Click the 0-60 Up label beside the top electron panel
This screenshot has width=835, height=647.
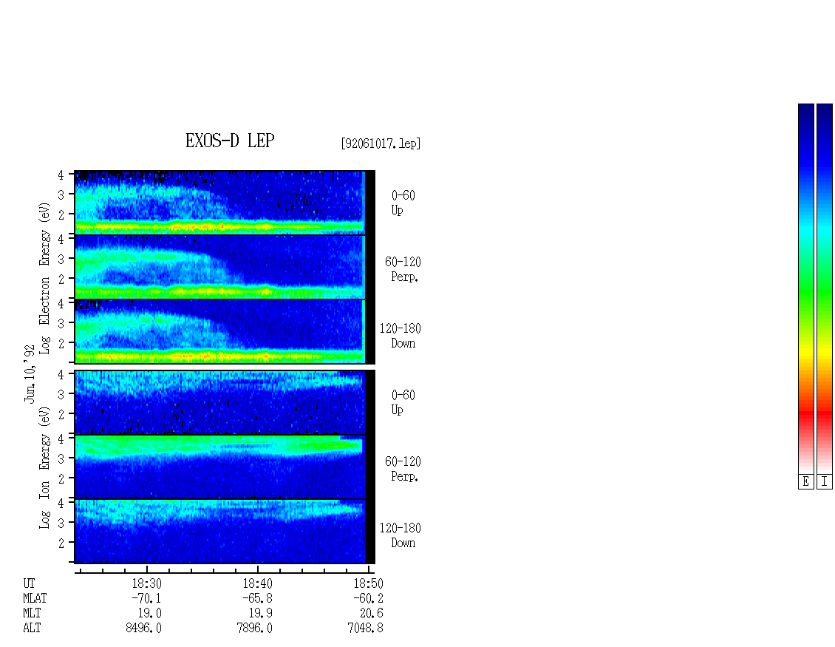pos(403,203)
